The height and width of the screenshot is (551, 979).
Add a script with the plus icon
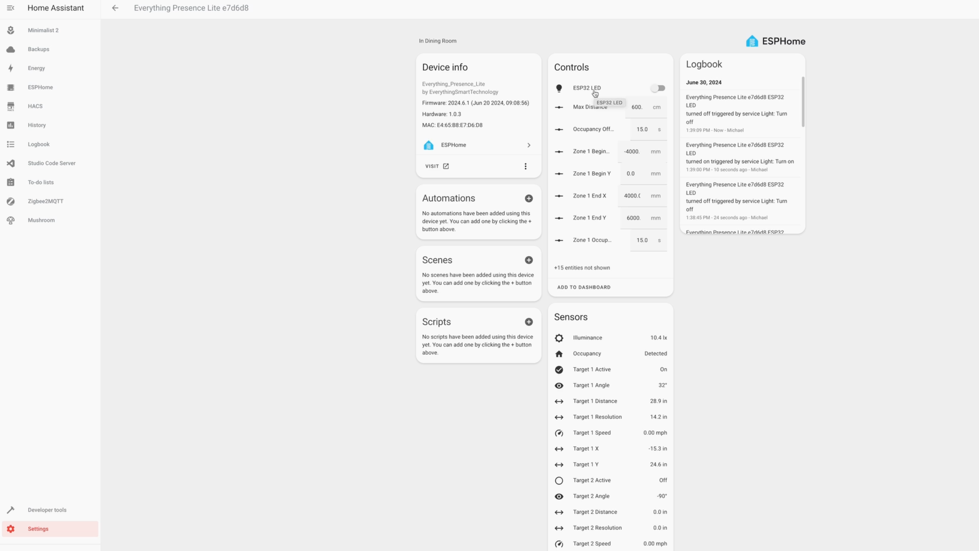coord(529,322)
